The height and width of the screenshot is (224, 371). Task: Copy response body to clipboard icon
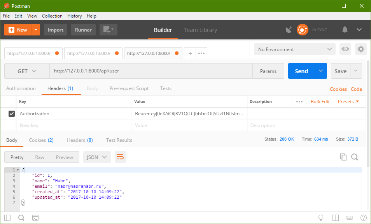343,157
